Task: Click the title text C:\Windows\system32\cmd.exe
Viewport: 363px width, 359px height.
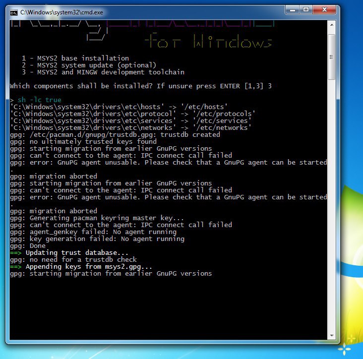Action: pos(61,12)
